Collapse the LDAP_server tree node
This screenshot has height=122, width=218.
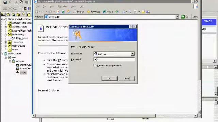[x=2, y=54]
